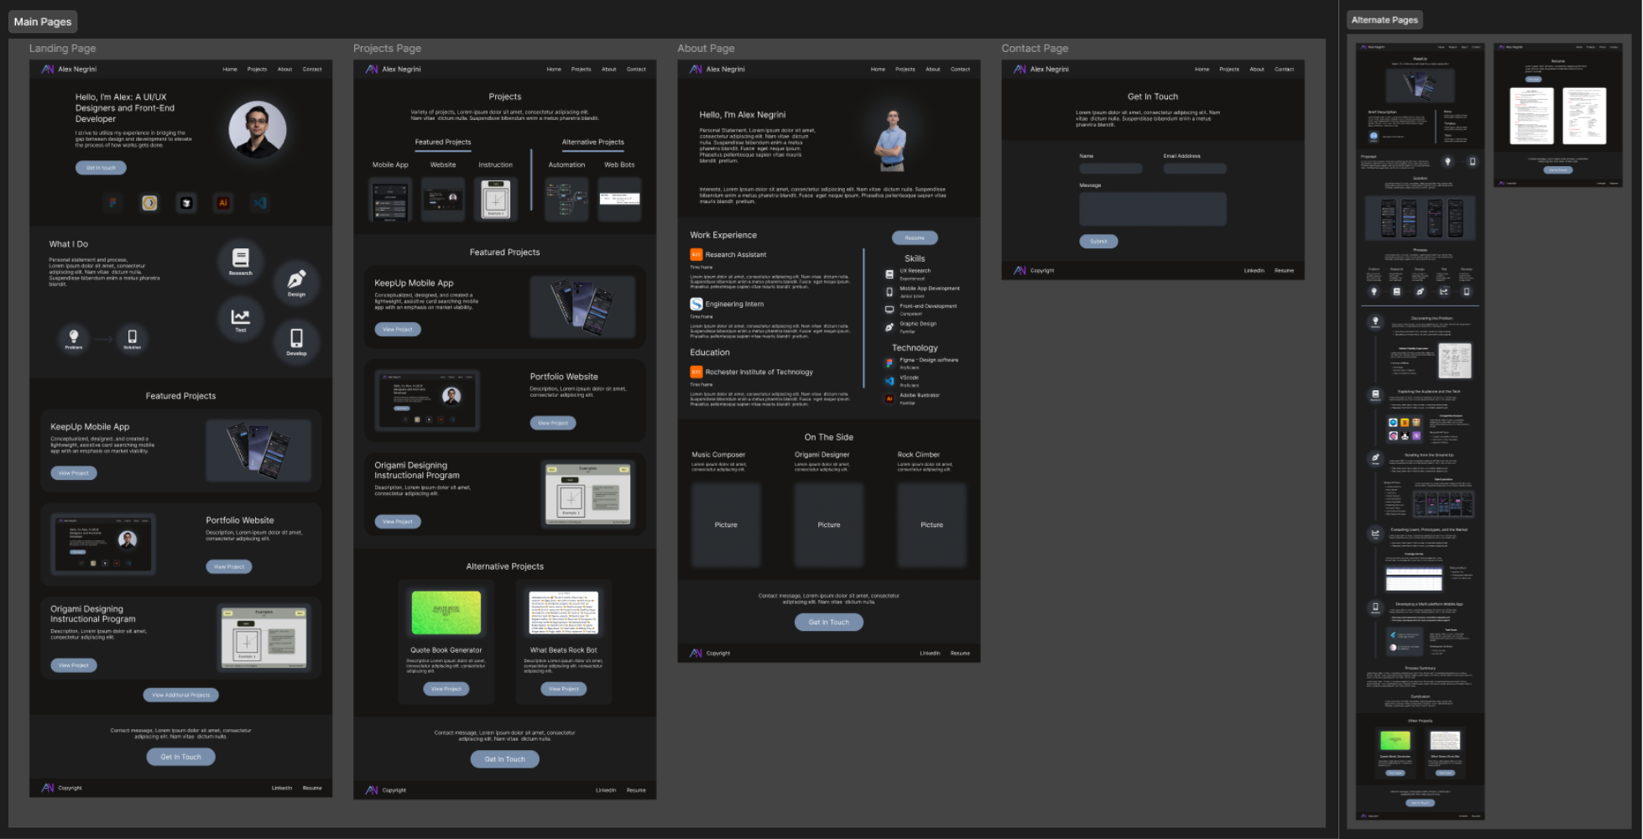This screenshot has height=839, width=1643.
Task: Click the VScode icon under Technology
Action: point(889,381)
